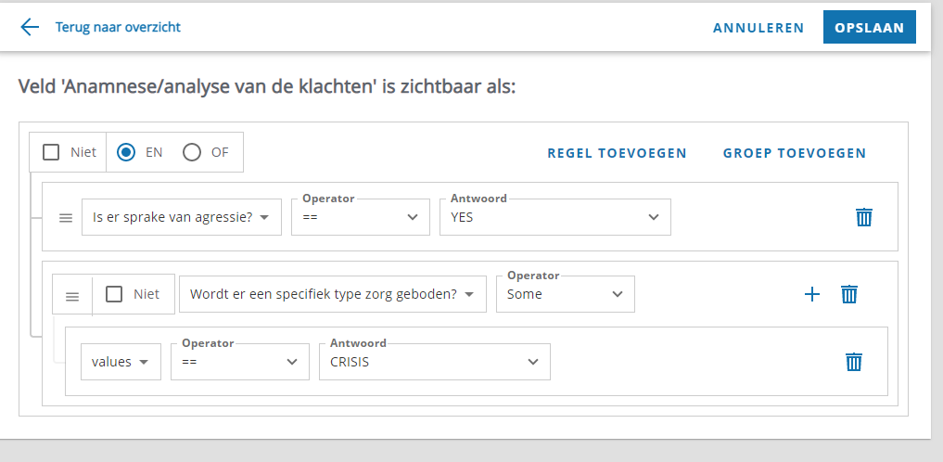Open the values field dropdown
The height and width of the screenshot is (462, 943).
121,362
